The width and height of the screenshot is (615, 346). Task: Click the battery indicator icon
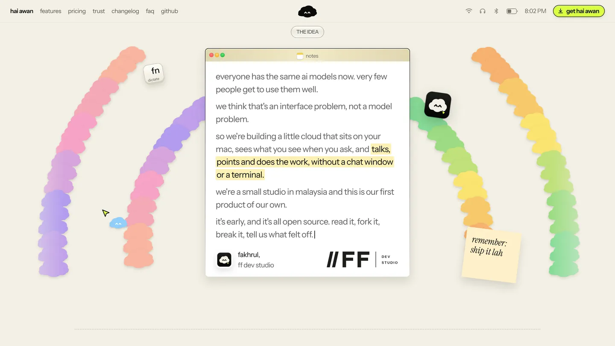[512, 11]
